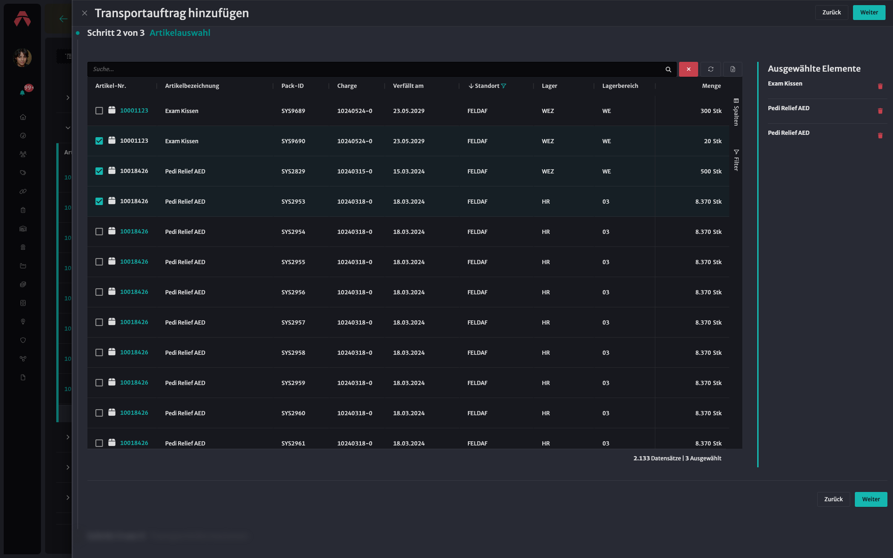Delete Exam Kissen from selected elements
The width and height of the screenshot is (893, 558).
pos(880,86)
